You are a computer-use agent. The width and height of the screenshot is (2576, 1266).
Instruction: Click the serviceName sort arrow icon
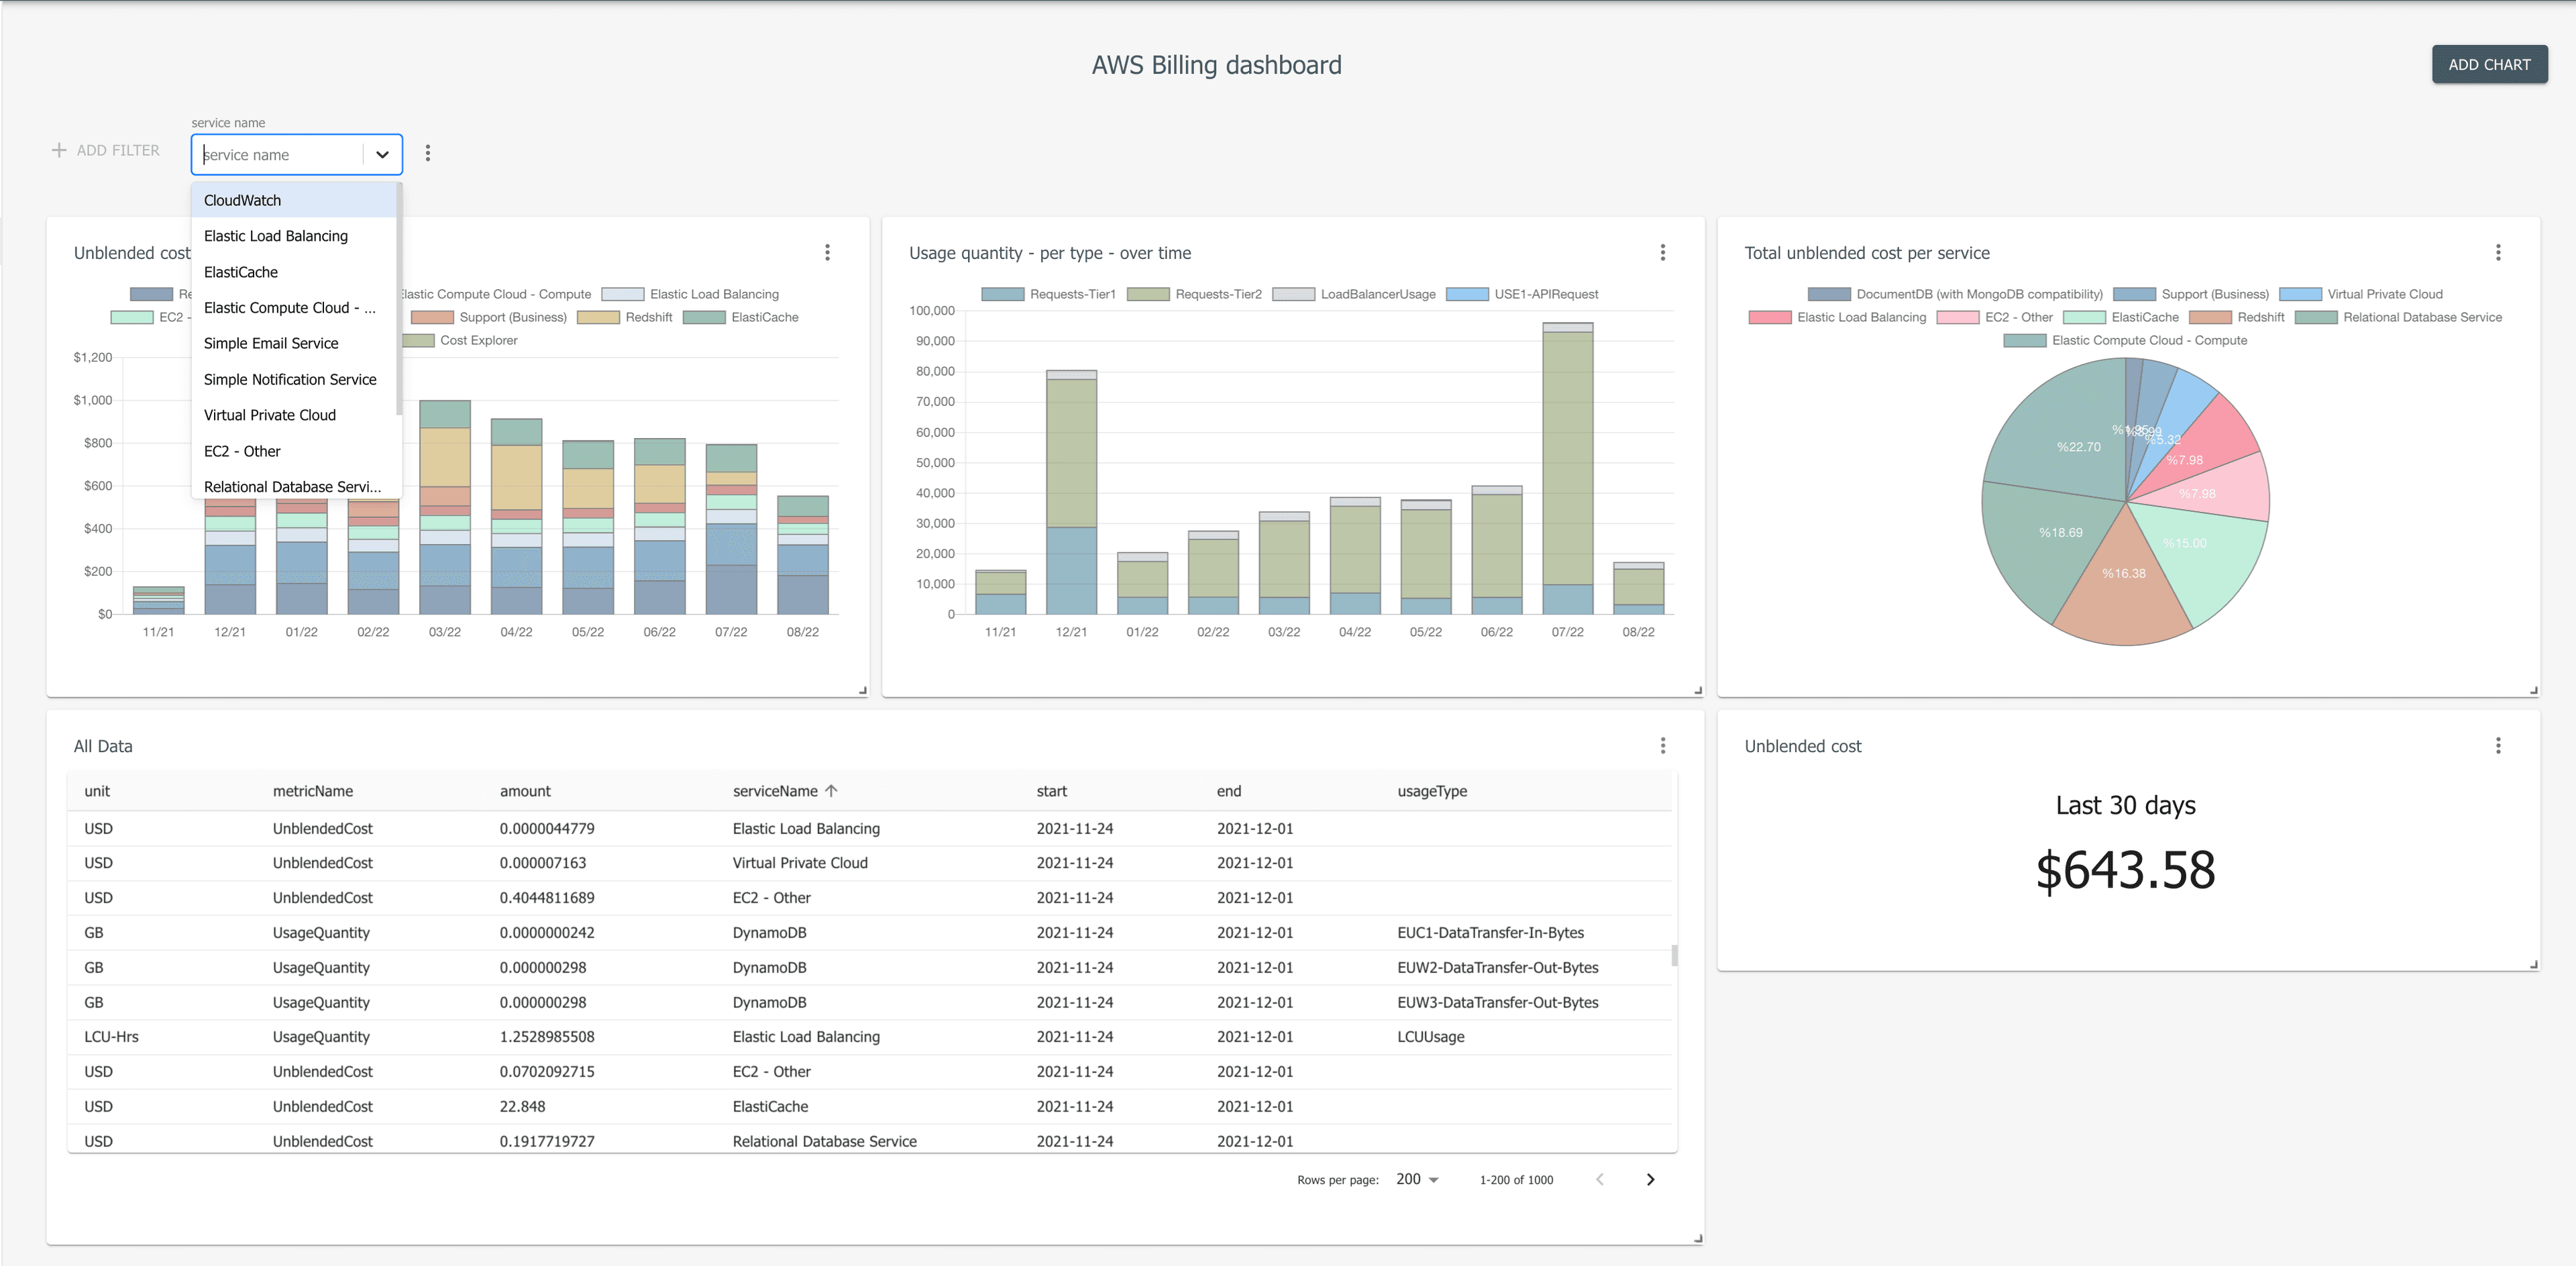pos(831,790)
